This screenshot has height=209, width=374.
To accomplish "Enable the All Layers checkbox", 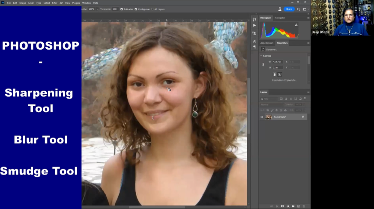I will point(152,9).
